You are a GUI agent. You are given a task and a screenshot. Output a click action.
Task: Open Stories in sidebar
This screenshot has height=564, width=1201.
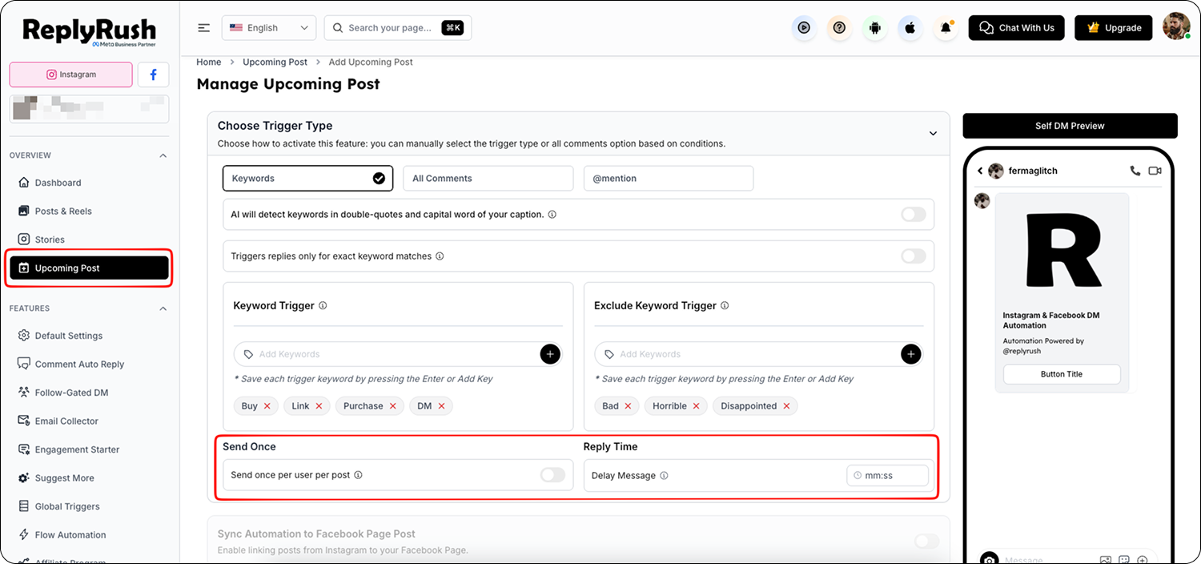50,240
